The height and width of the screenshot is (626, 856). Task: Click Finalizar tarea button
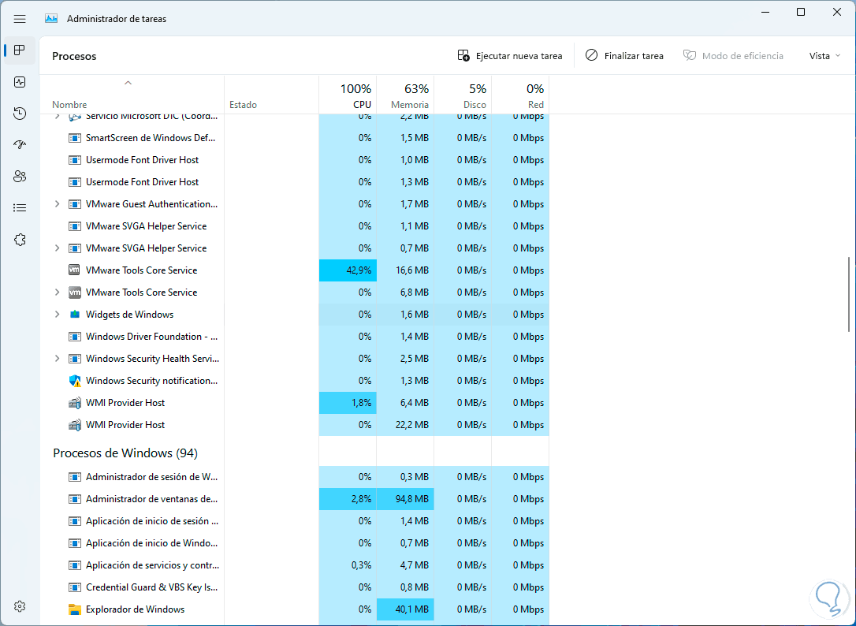tap(624, 56)
